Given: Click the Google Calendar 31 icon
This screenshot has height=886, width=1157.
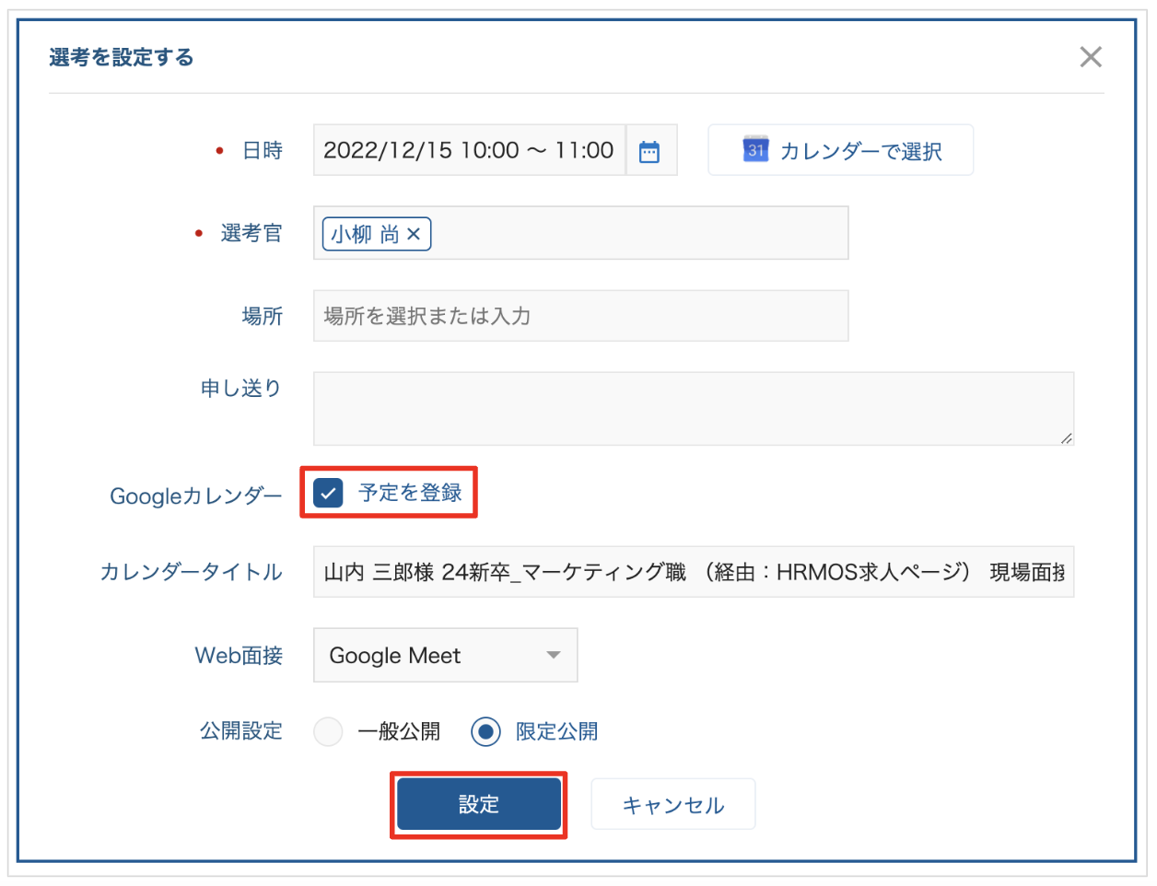Looking at the screenshot, I should [x=755, y=149].
